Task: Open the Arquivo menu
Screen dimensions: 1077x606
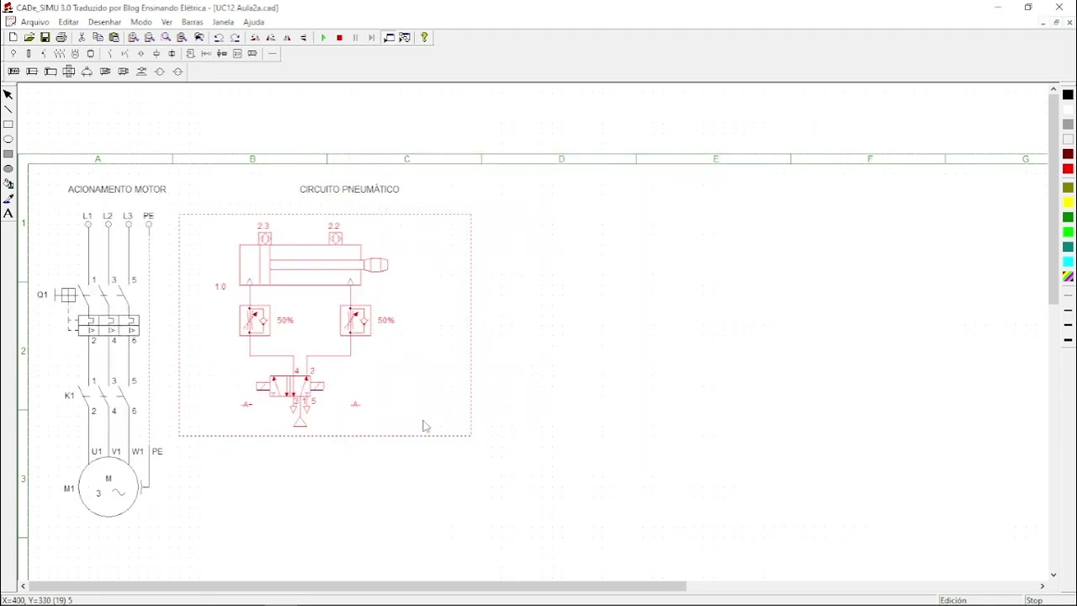Action: pyautogui.click(x=34, y=22)
